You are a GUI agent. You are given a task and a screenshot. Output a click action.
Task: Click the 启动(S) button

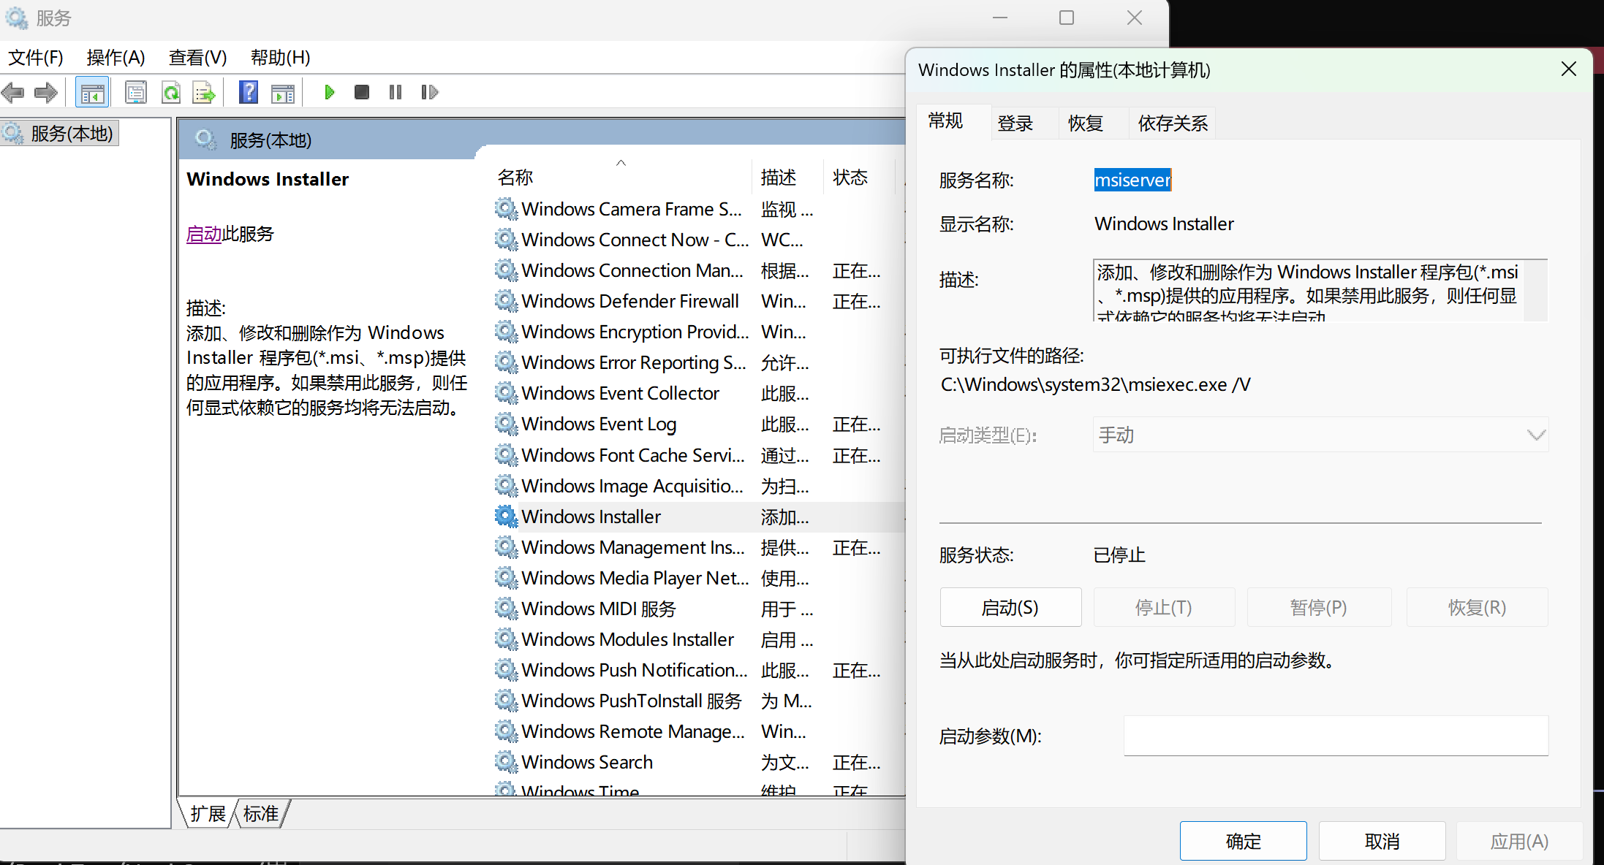pos(1010,607)
